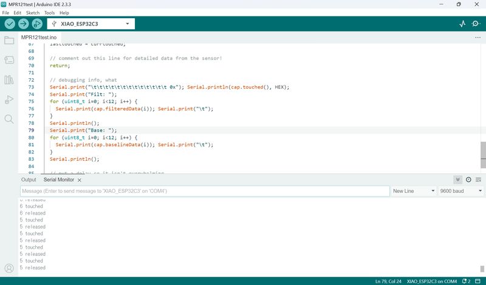The width and height of the screenshot is (486, 285).
Task: Open the Search sidebar magnifier icon
Action: point(9,119)
